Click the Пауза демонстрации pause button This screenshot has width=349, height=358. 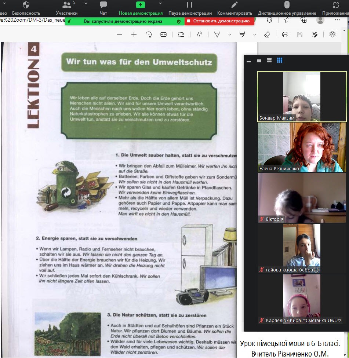tap(189, 8)
